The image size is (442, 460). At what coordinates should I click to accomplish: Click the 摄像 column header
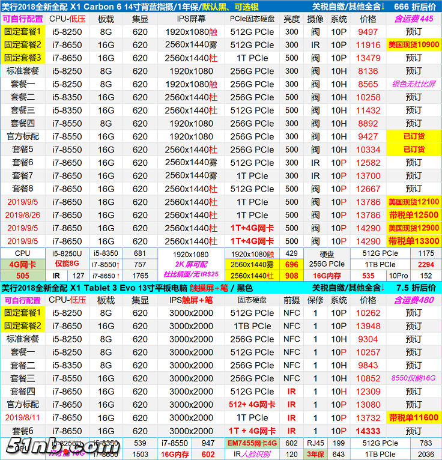click(x=315, y=19)
